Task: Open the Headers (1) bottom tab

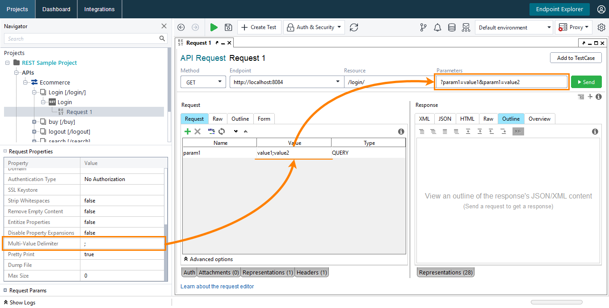Action: (x=312, y=272)
